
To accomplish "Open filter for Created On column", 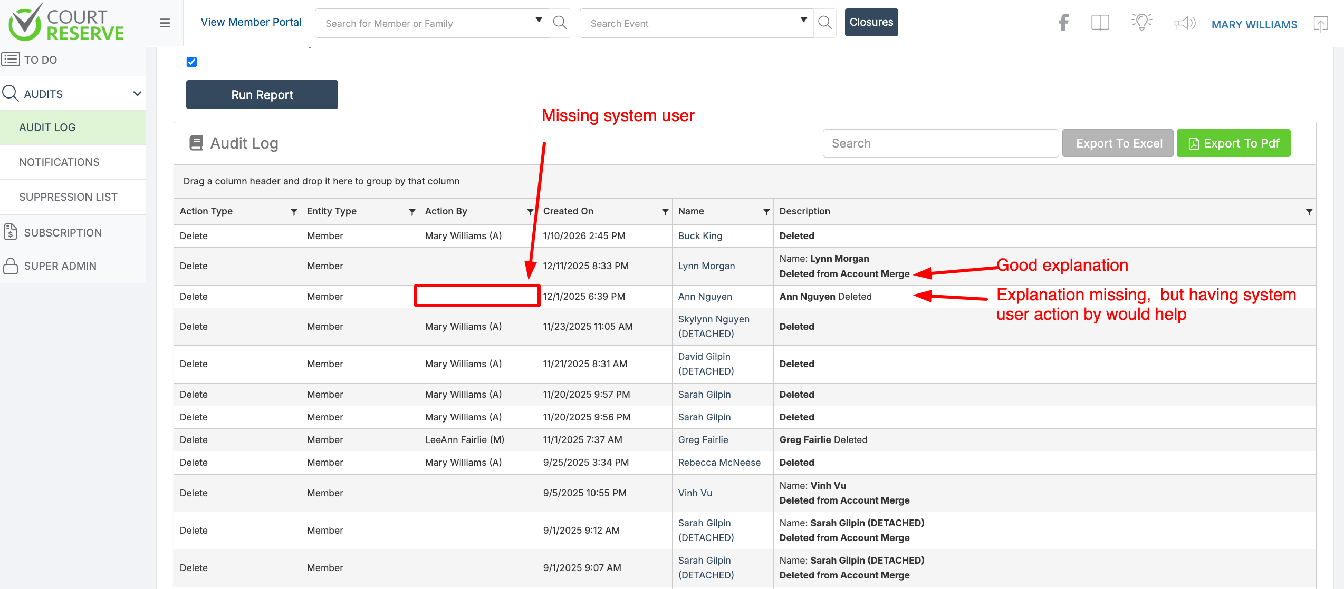I will tap(665, 212).
